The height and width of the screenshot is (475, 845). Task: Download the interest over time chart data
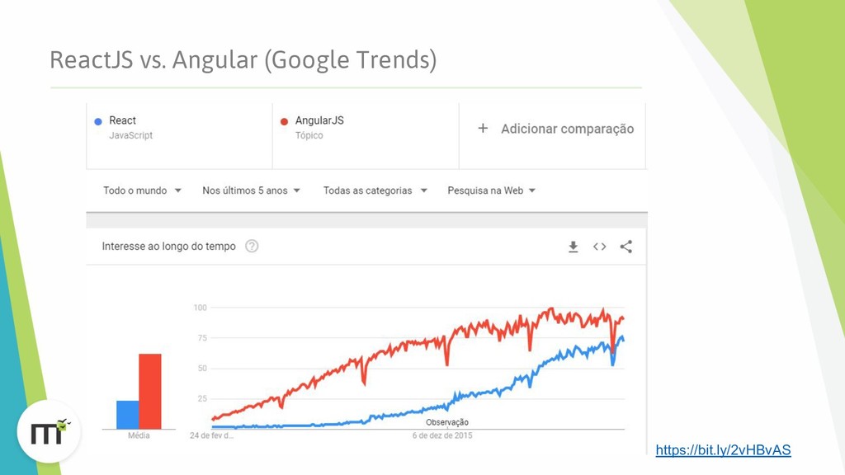tap(573, 247)
